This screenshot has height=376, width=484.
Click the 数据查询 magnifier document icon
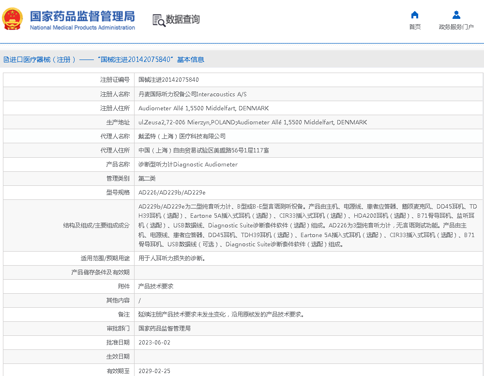(x=158, y=20)
